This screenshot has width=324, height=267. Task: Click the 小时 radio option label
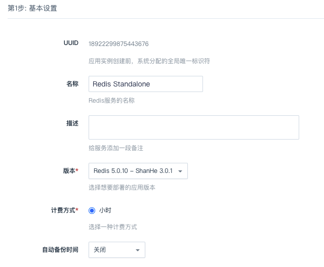click(x=105, y=210)
